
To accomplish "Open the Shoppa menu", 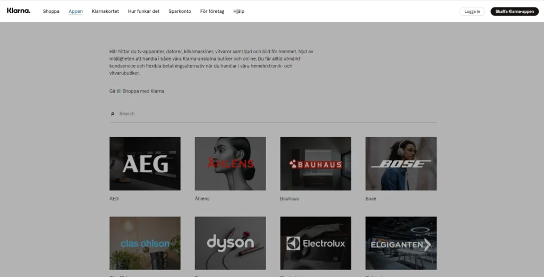I will click(51, 11).
